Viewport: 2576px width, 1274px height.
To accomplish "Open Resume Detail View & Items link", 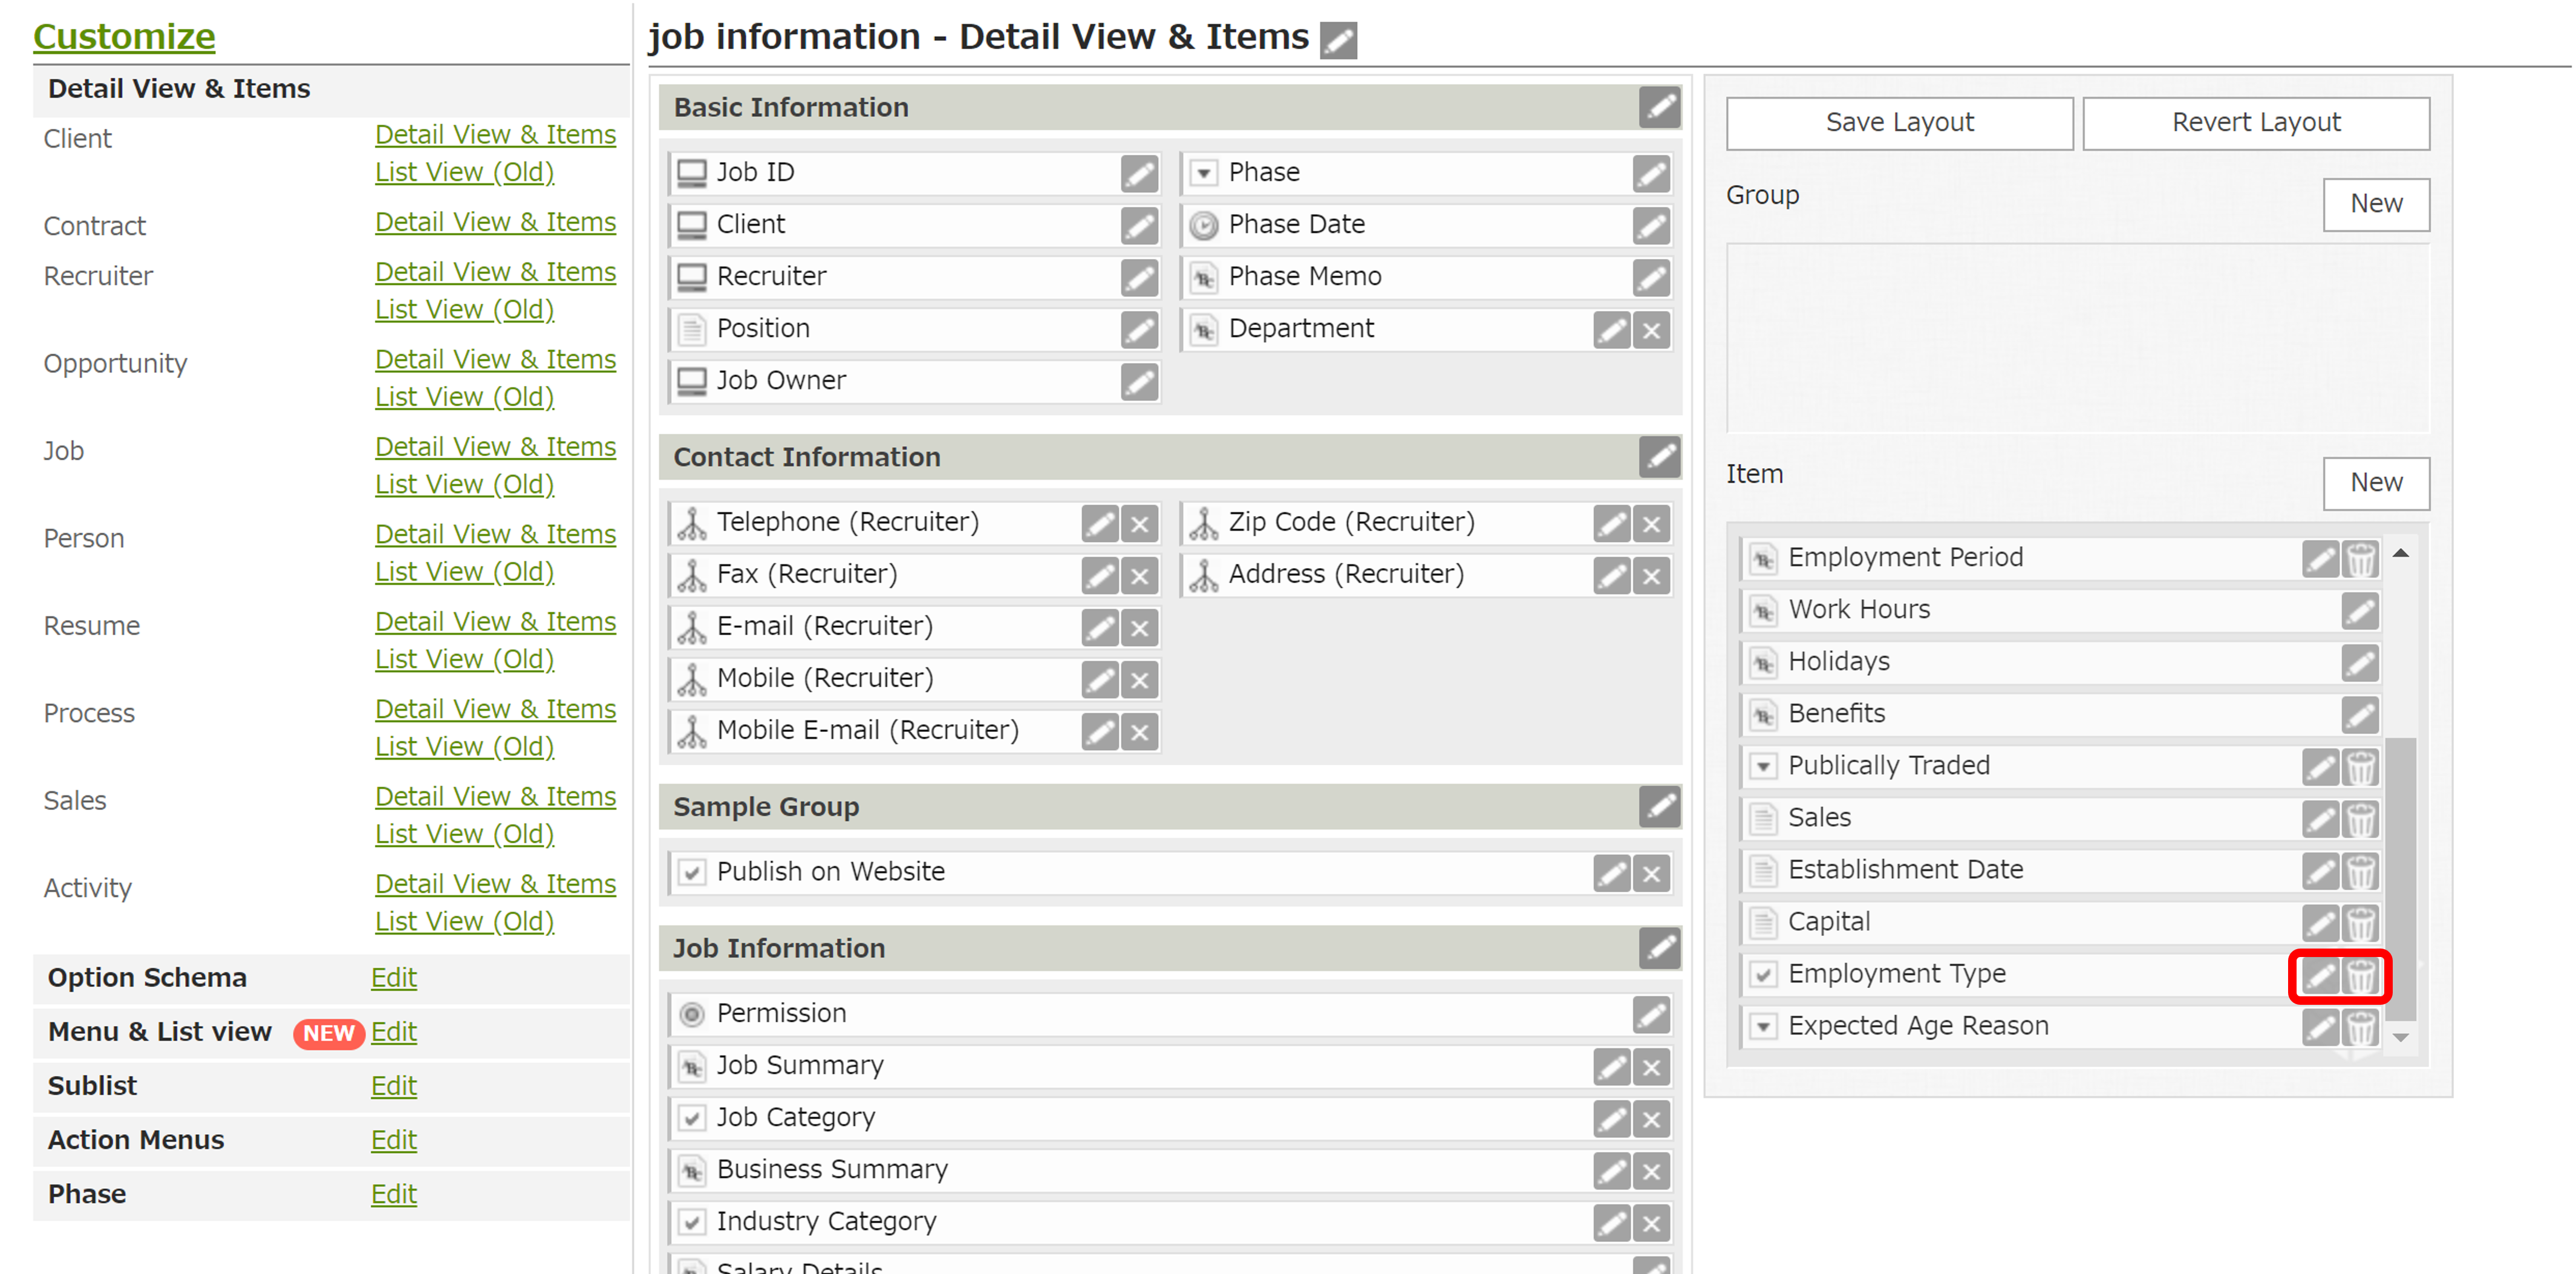I will pos(495,622).
